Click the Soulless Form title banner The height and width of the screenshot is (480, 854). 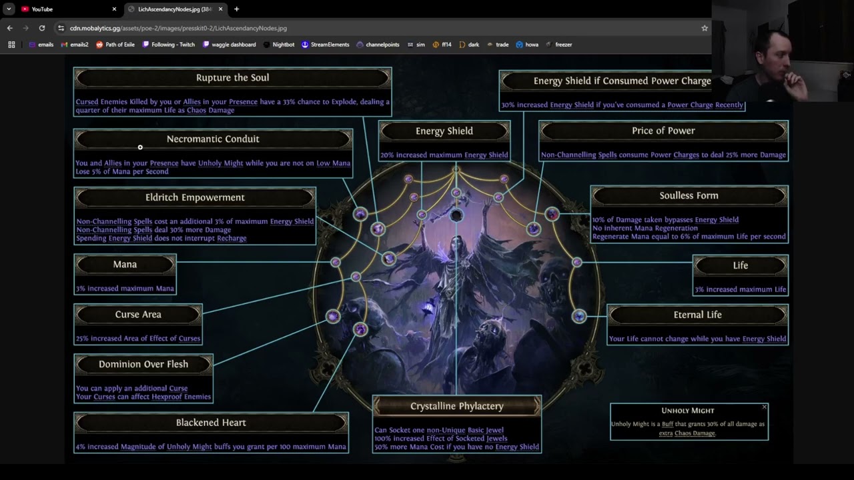click(689, 196)
